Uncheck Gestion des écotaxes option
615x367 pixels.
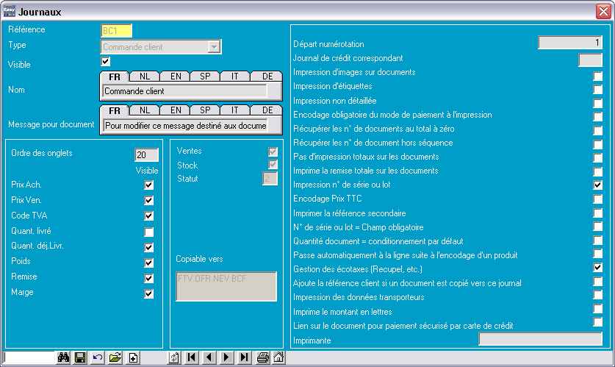tap(598, 268)
